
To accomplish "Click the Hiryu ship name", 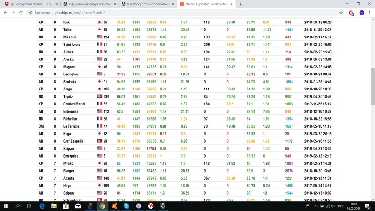I will pyautogui.click(x=67, y=185).
